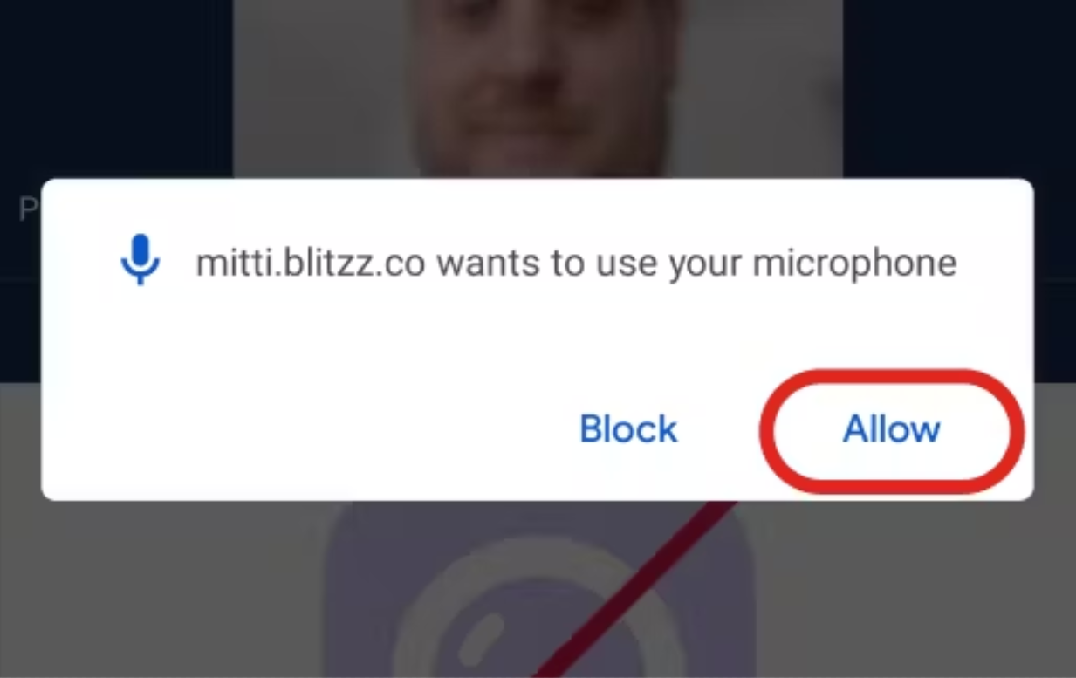Click the dark navy area right of the video
1076x678 pixels.
(x=959, y=87)
